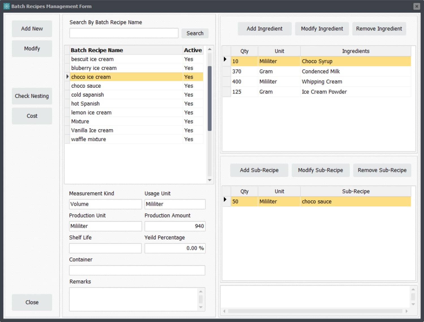Screen dimensions: 424x322
Task: Run Check Nesting validation
Action: pos(32,96)
